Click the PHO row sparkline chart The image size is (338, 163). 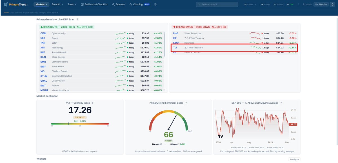pos(255,33)
